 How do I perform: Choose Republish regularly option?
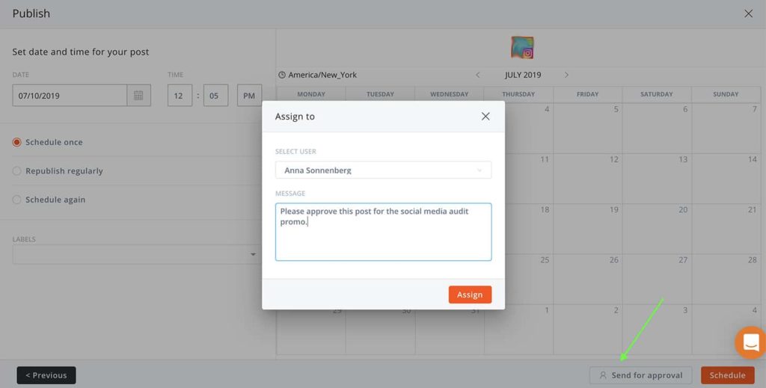tap(17, 171)
